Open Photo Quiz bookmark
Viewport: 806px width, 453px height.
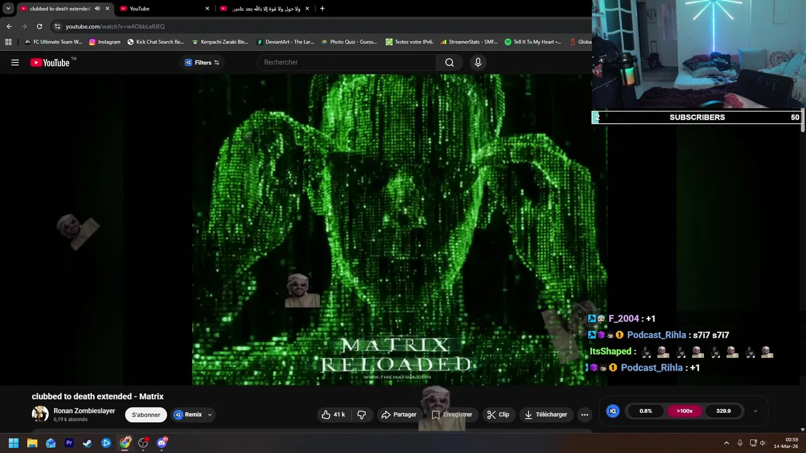pyautogui.click(x=349, y=42)
